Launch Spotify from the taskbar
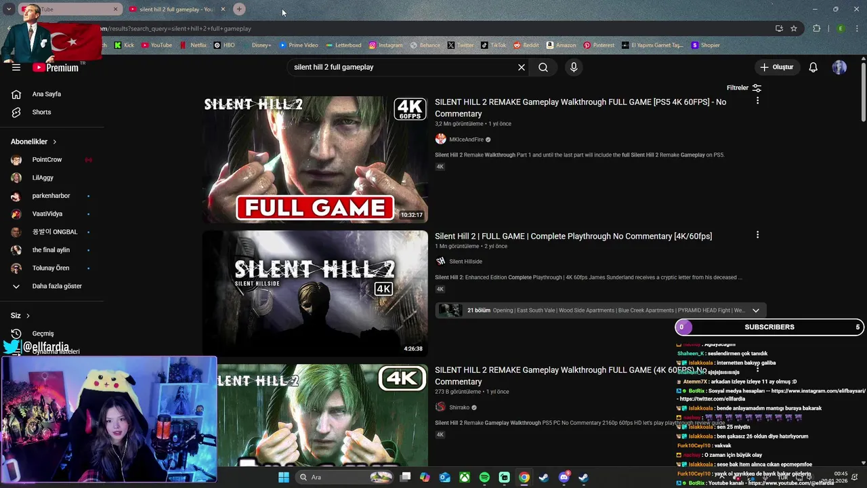 484,477
